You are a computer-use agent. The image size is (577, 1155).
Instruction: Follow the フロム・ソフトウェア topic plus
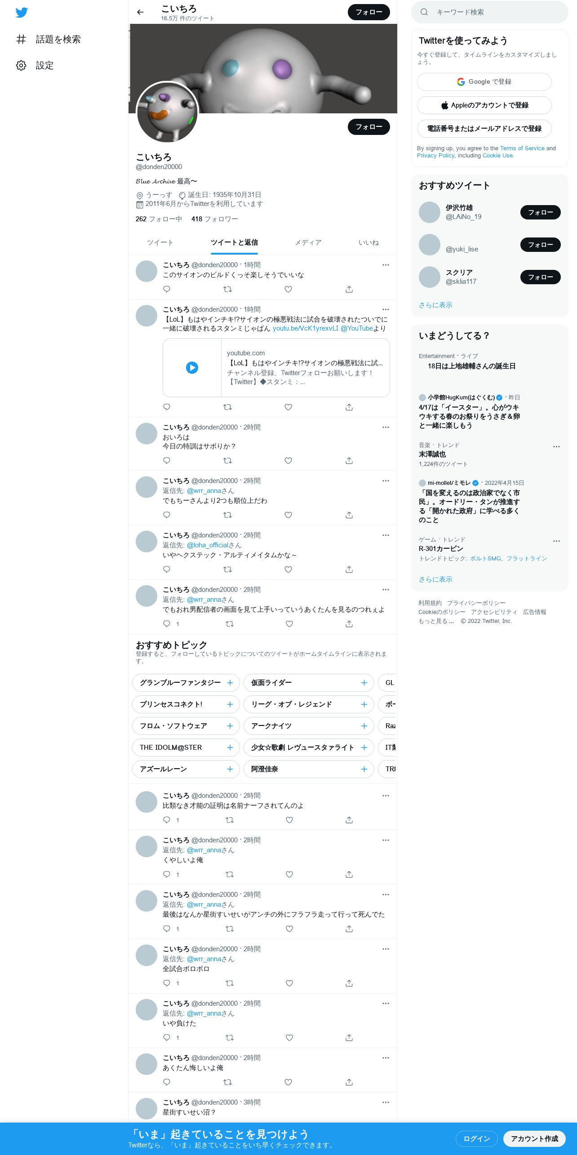point(230,726)
